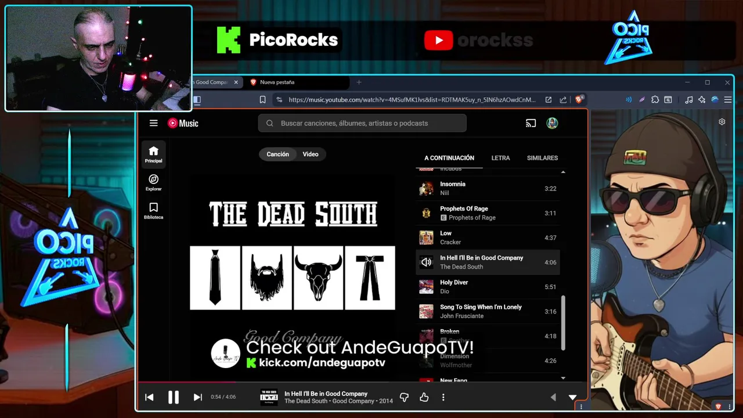Viewport: 743px width, 418px height.
Task: Play Song To Sing When I'm Lonely
Action: 488,311
